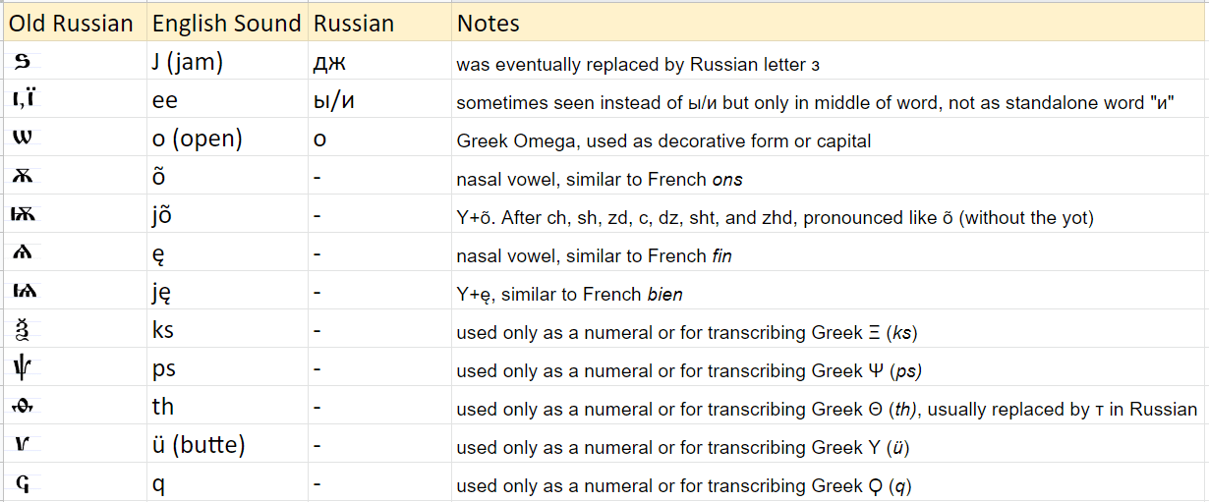This screenshot has width=1209, height=502.
Task: Select the "ы/и" Russian cell
Action: (335, 101)
